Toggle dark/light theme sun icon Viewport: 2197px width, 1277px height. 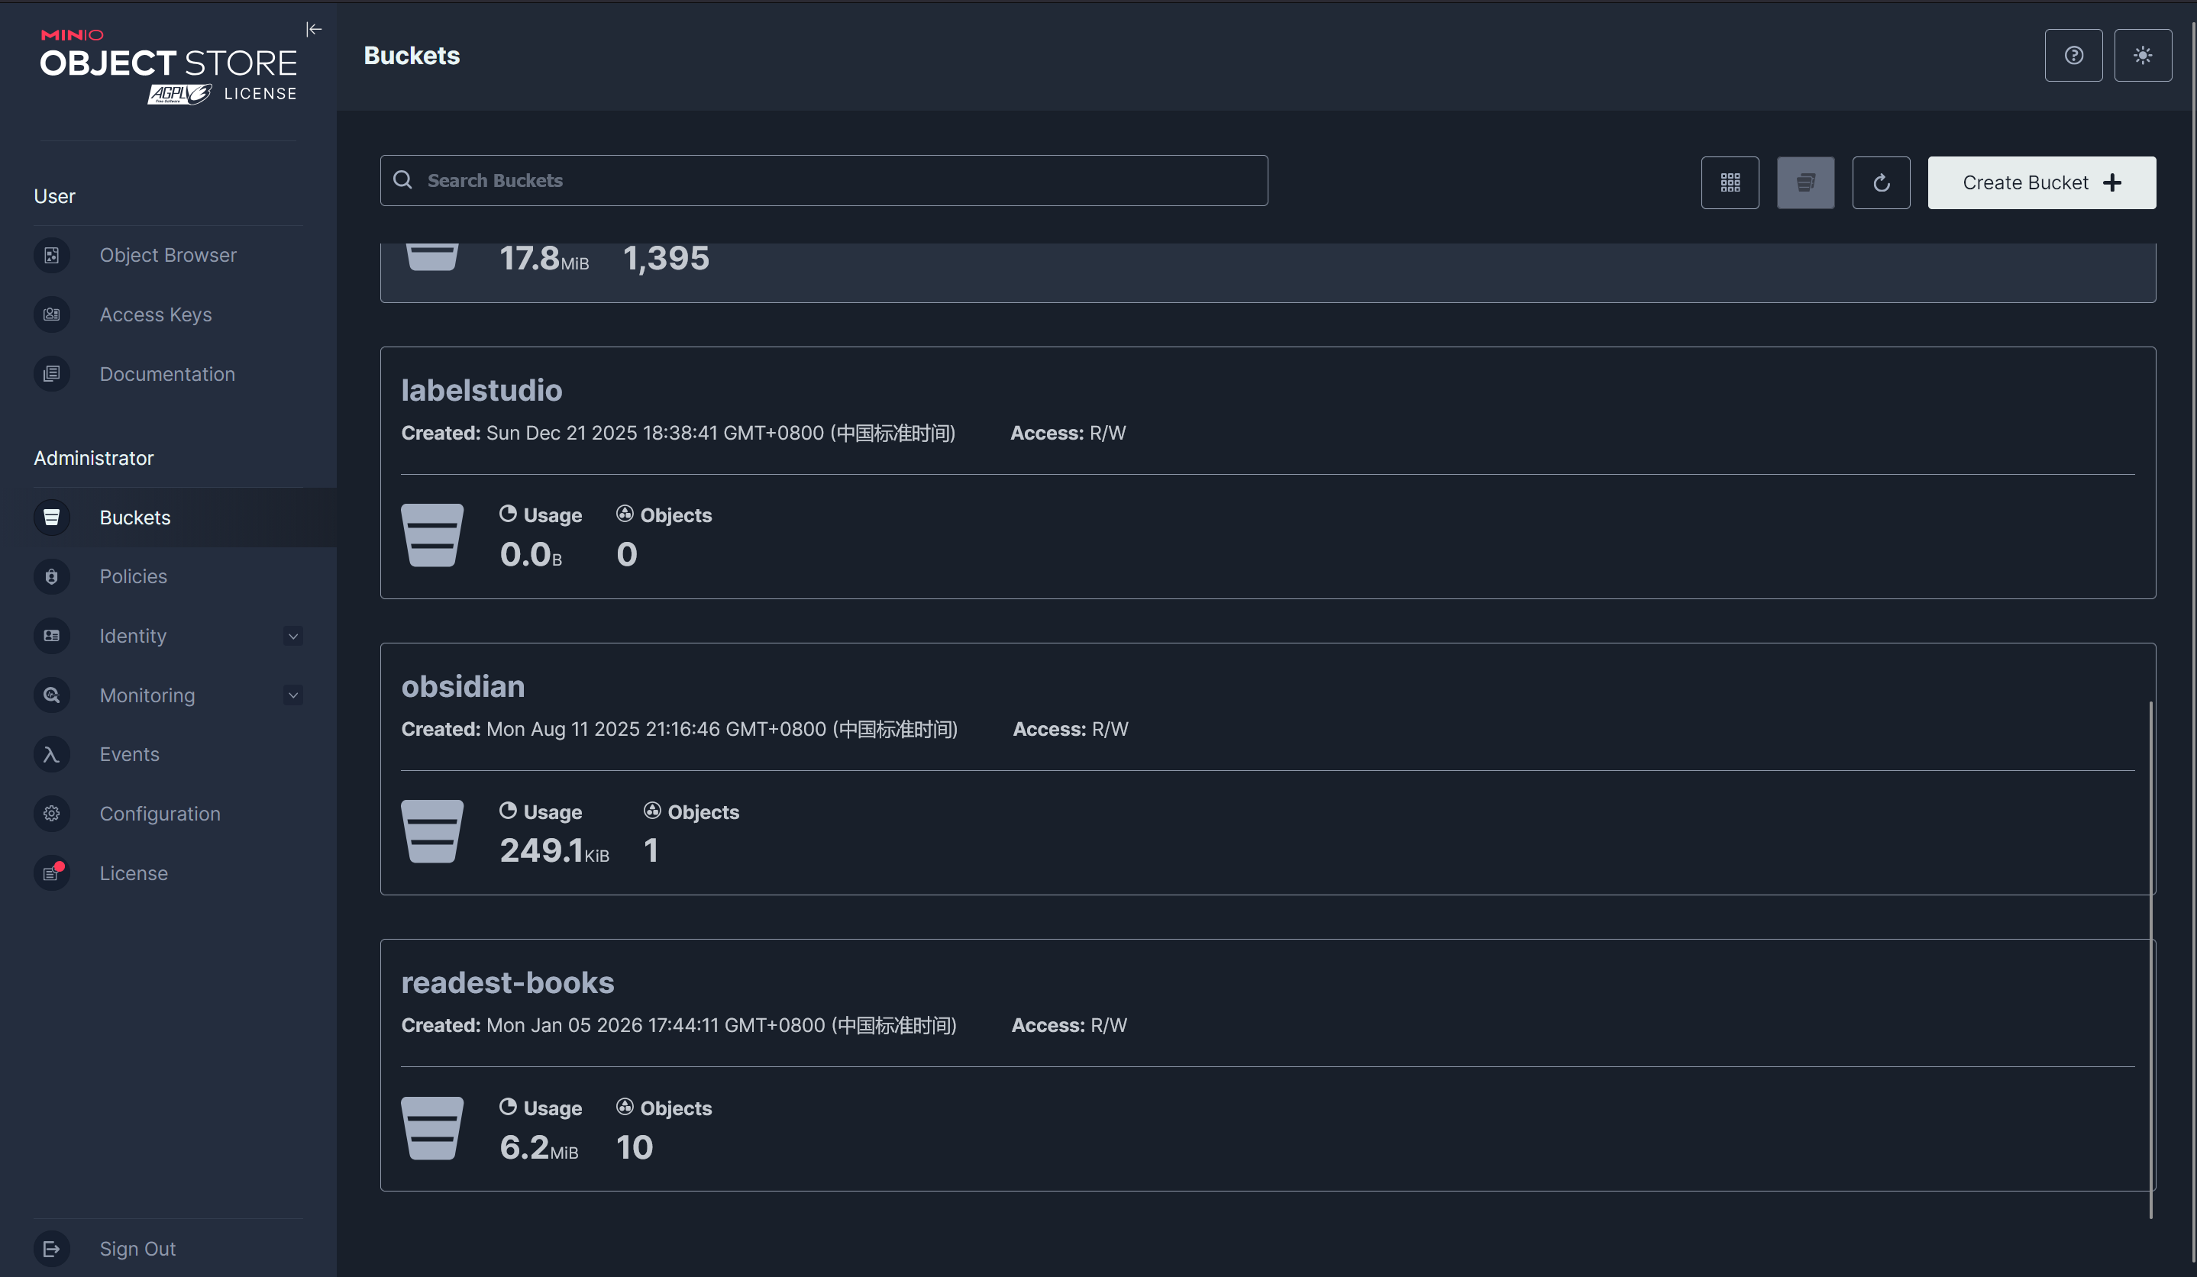point(2142,56)
